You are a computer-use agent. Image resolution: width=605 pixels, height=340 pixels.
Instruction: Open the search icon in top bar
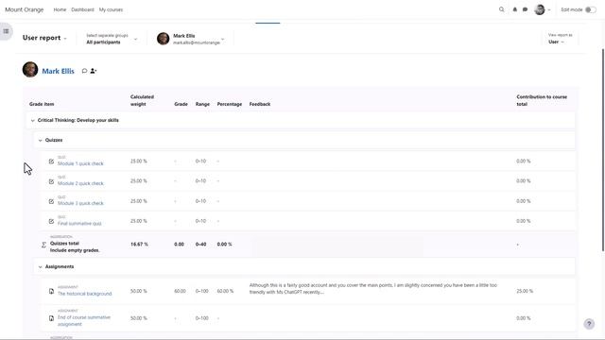pyautogui.click(x=501, y=9)
